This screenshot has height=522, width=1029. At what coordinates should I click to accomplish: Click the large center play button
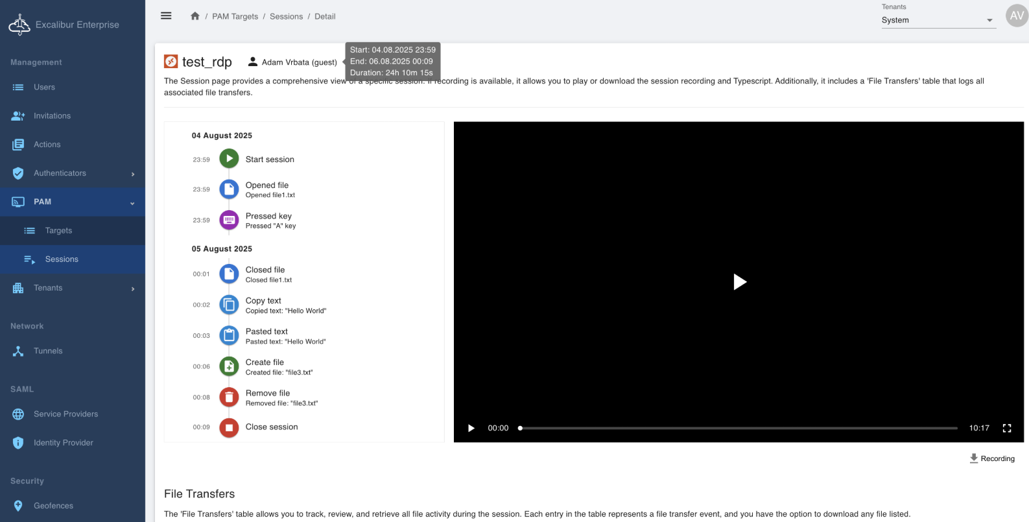click(x=739, y=281)
